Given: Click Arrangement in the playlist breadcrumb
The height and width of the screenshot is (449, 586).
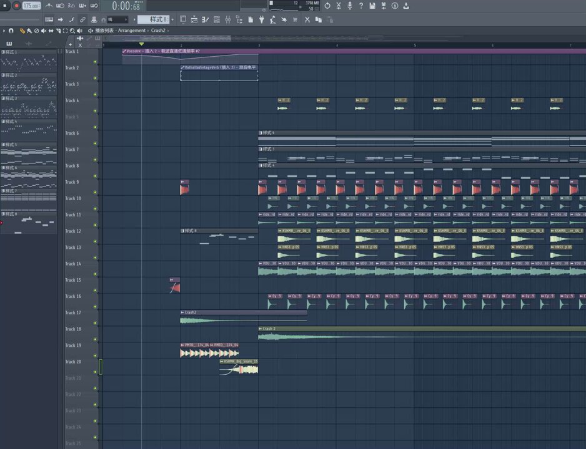Looking at the screenshot, I should click(132, 31).
